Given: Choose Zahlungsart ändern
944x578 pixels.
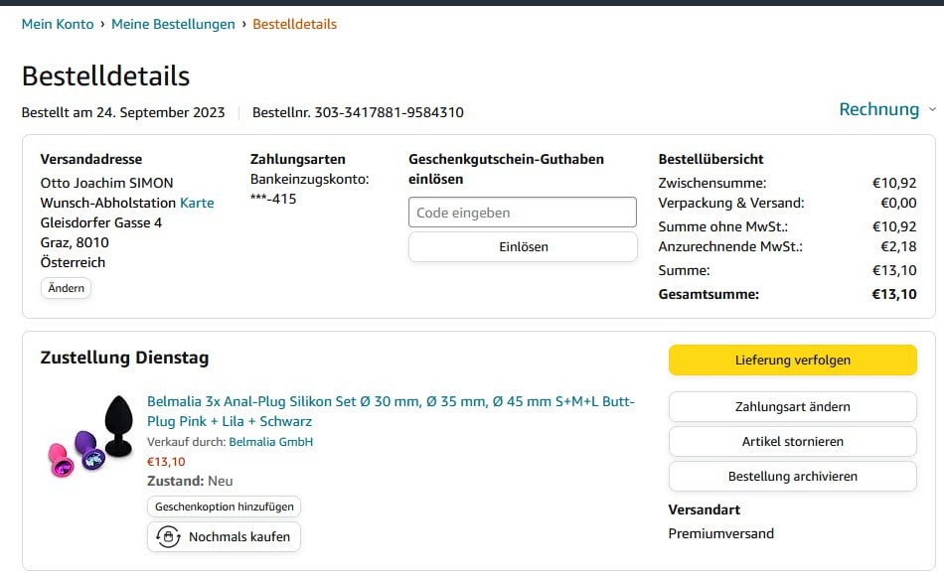Looking at the screenshot, I should 792,406.
